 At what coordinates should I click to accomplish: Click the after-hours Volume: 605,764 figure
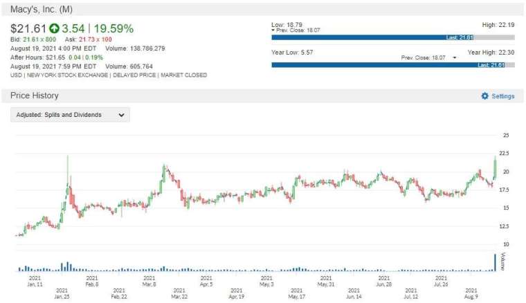pyautogui.click(x=129, y=66)
